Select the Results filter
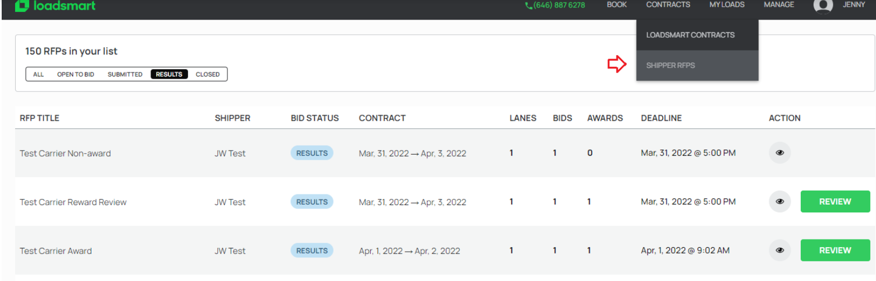Image resolution: width=876 pixels, height=281 pixels. point(169,74)
